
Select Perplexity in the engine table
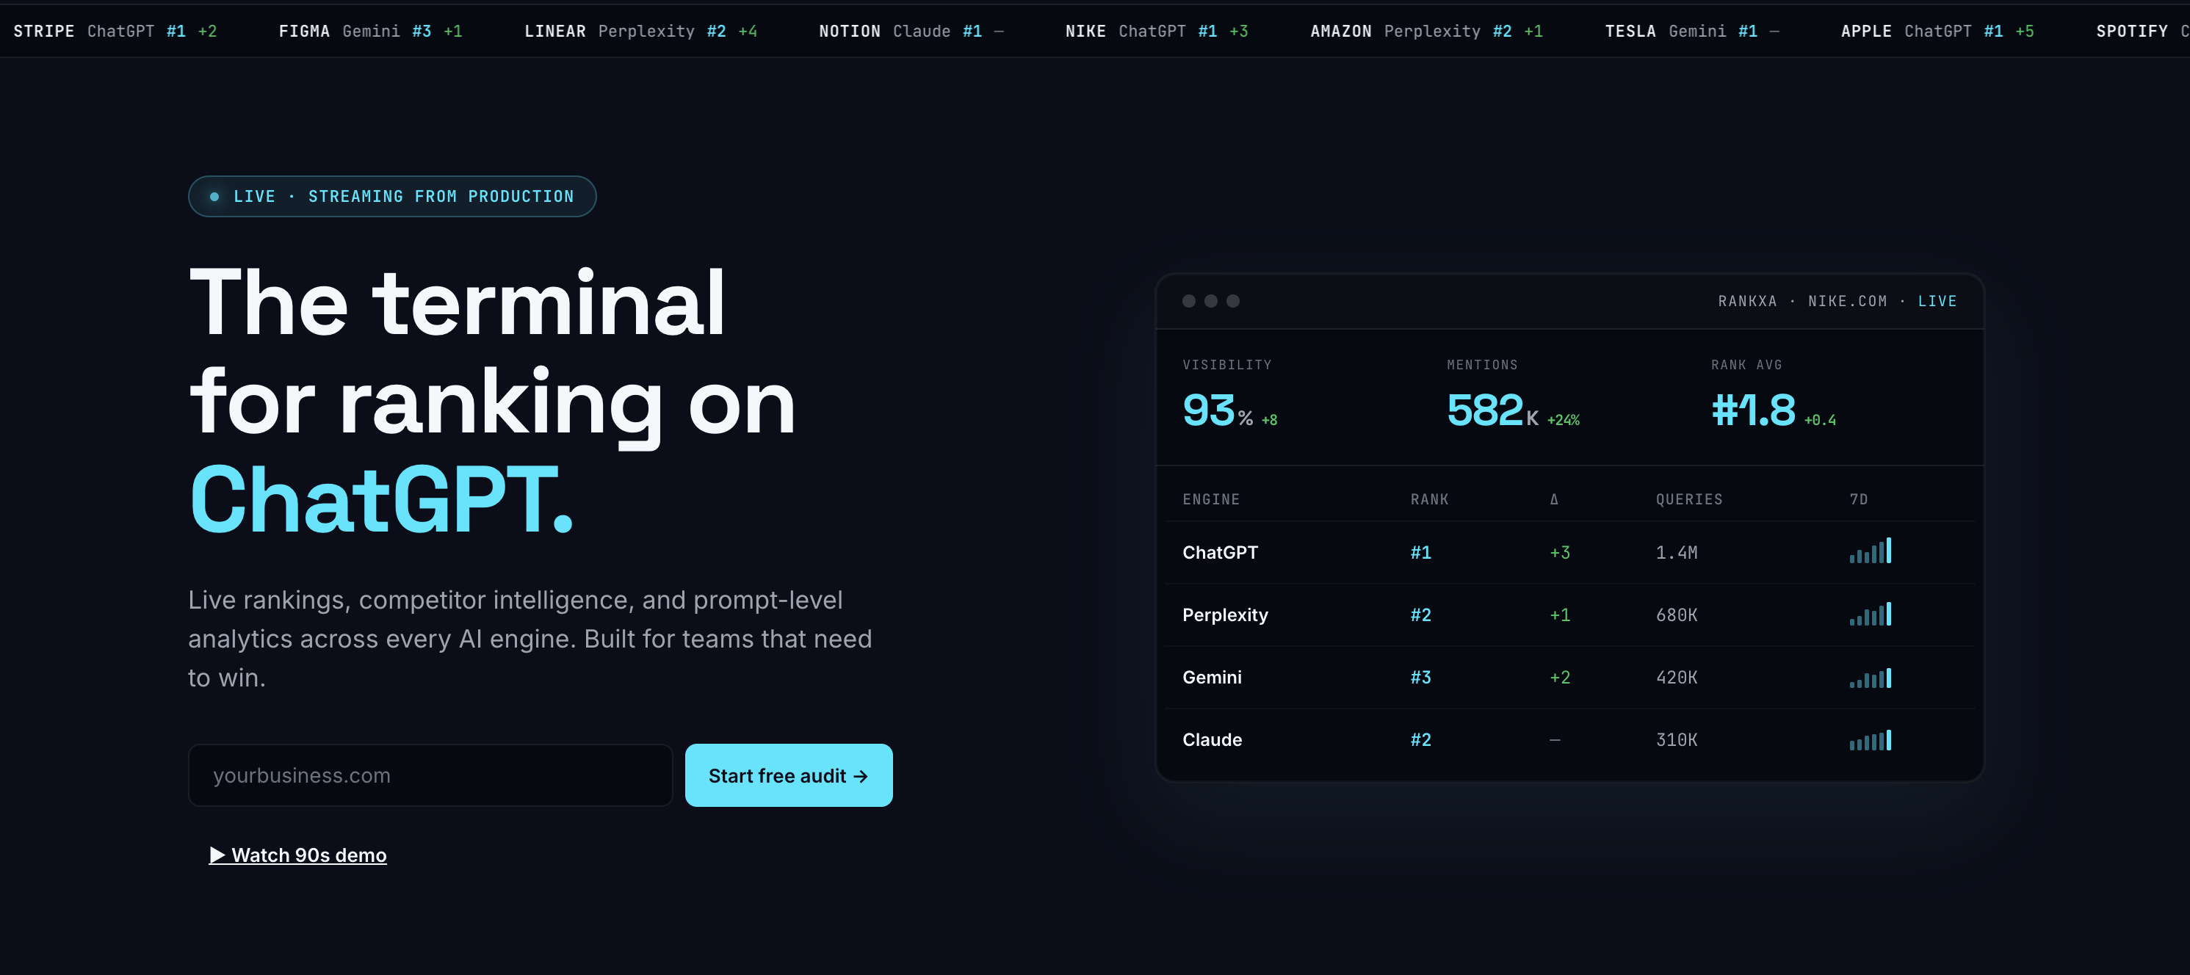coord(1225,615)
